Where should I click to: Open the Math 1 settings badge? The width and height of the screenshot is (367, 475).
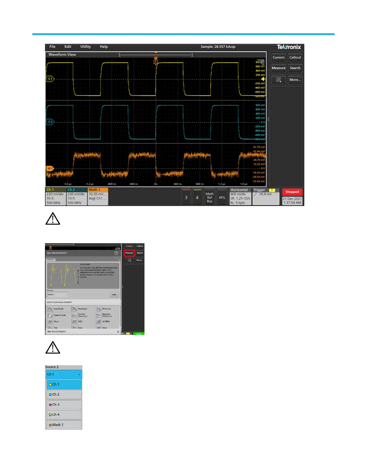[98, 196]
